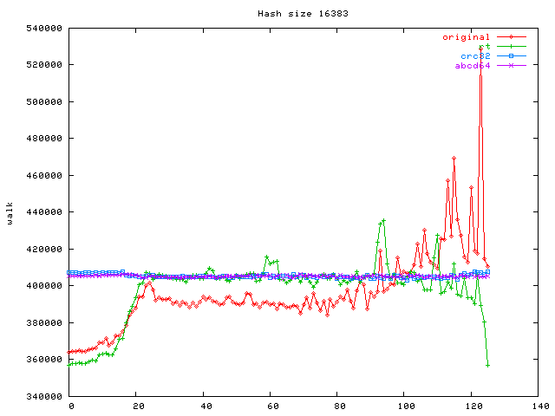Click the green plus marker in the legend
This screenshot has height=416, width=555.
(512, 47)
